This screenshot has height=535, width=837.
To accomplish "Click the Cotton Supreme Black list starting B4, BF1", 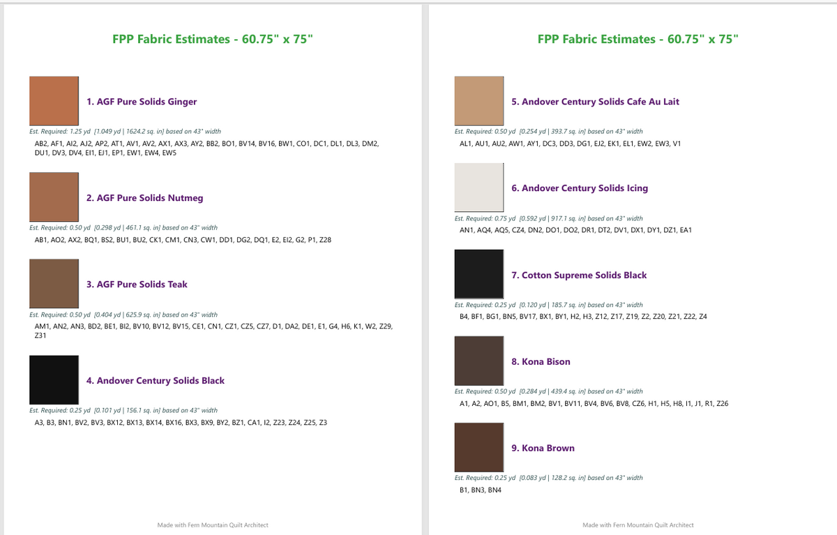I will pos(584,317).
